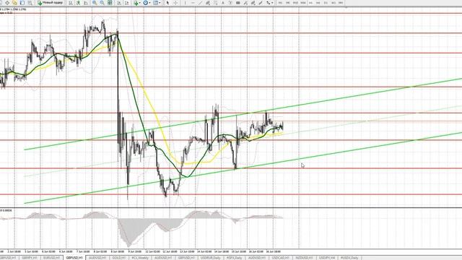Zoom out the chart
Viewport: 462px width, 260px height.
[102, 3]
